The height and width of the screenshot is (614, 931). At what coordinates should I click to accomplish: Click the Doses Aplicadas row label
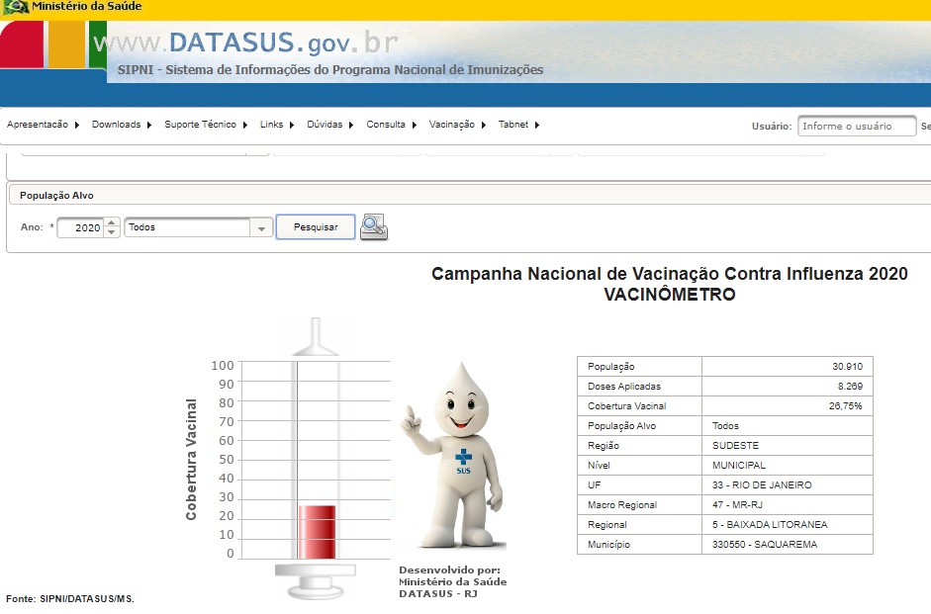coord(624,387)
